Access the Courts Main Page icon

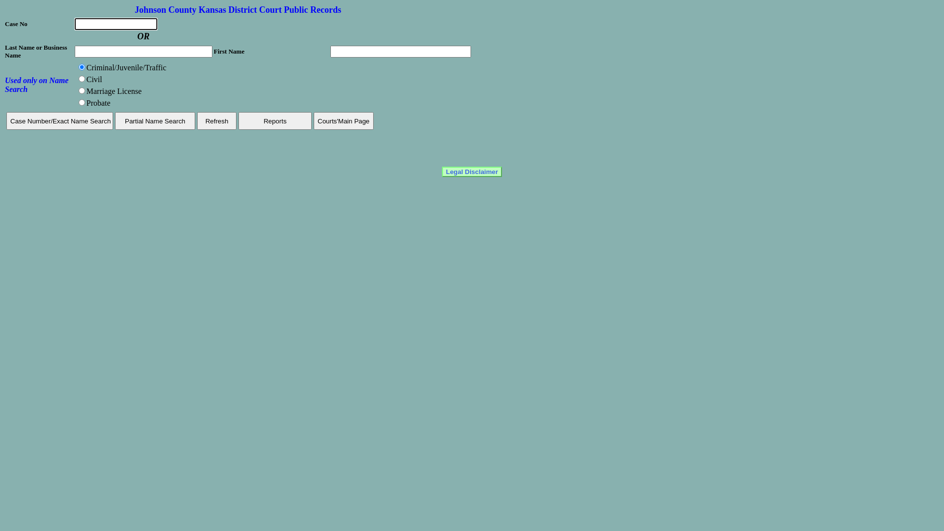343,120
